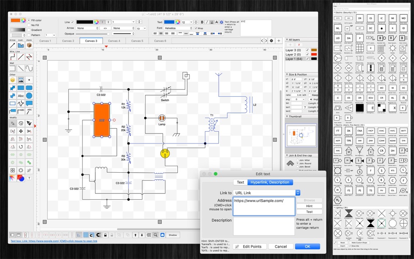Toggle the grid display icon
414x259 pixels.
[x=85, y=235]
